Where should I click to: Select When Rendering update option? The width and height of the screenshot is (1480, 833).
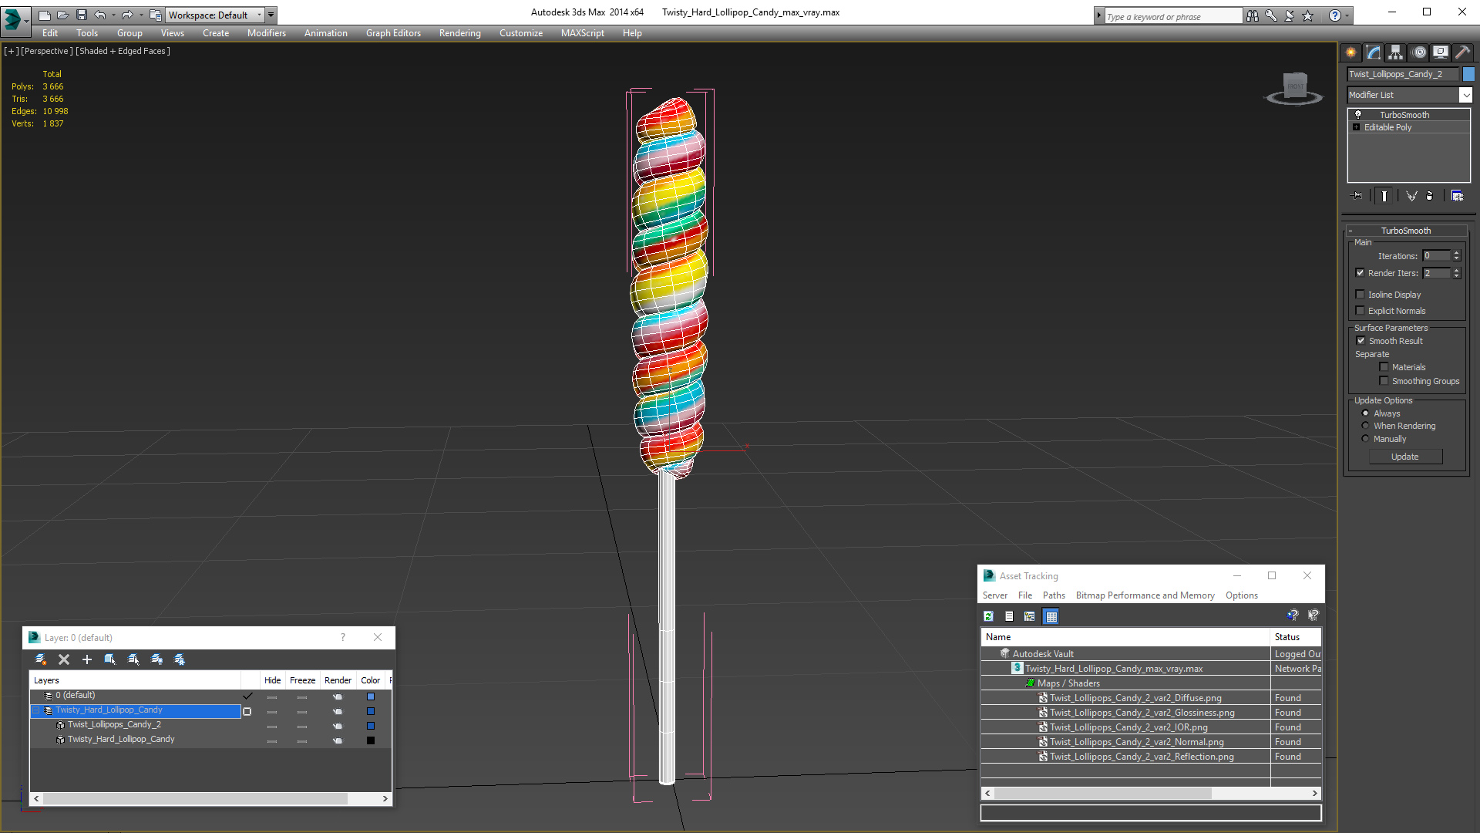pos(1365,425)
